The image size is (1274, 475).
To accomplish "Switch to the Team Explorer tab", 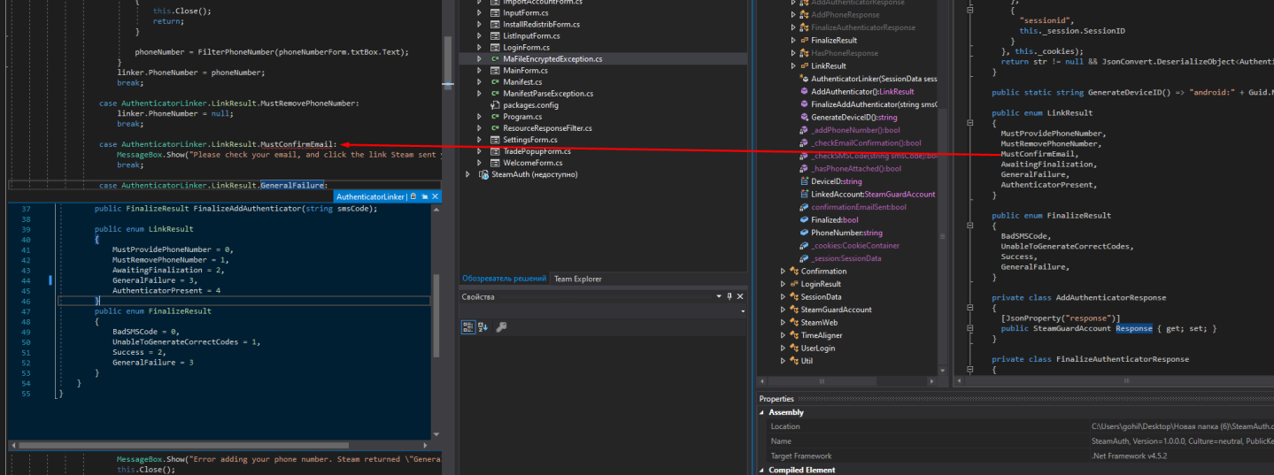I will click(577, 279).
